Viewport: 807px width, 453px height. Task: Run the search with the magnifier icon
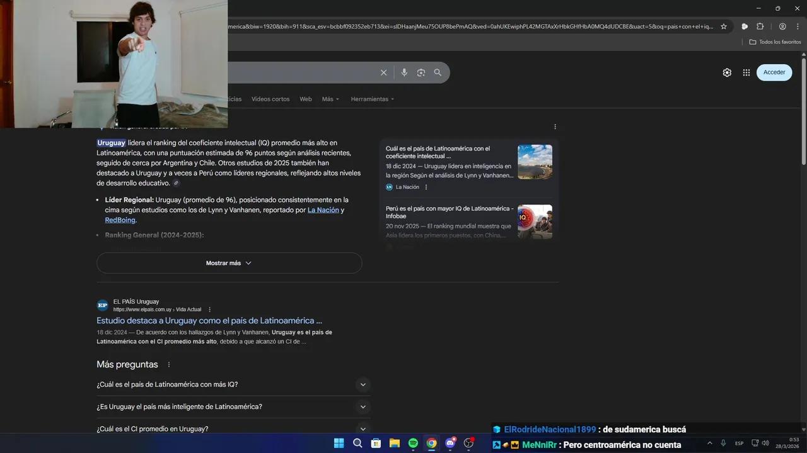click(x=438, y=72)
